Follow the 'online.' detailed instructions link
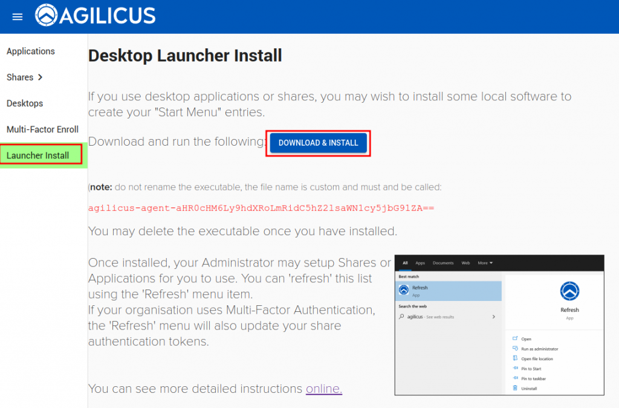The width and height of the screenshot is (619, 408). [324, 389]
